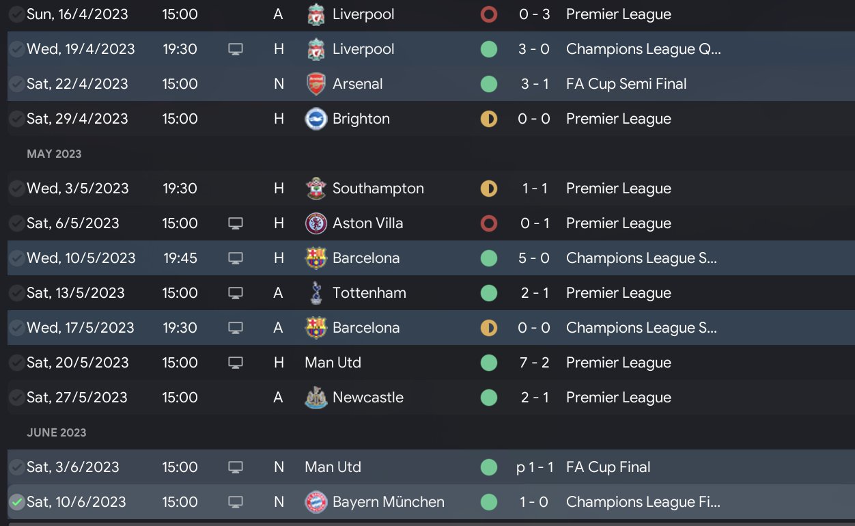Click the Newcastle club crest
Viewport: 855px width, 526px height.
pyautogui.click(x=316, y=398)
